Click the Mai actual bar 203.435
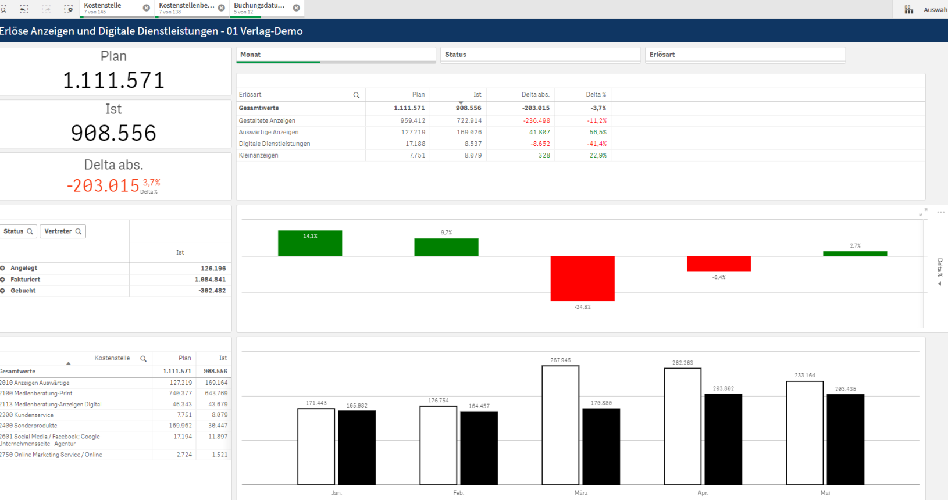This screenshot has width=948, height=500. pos(846,440)
